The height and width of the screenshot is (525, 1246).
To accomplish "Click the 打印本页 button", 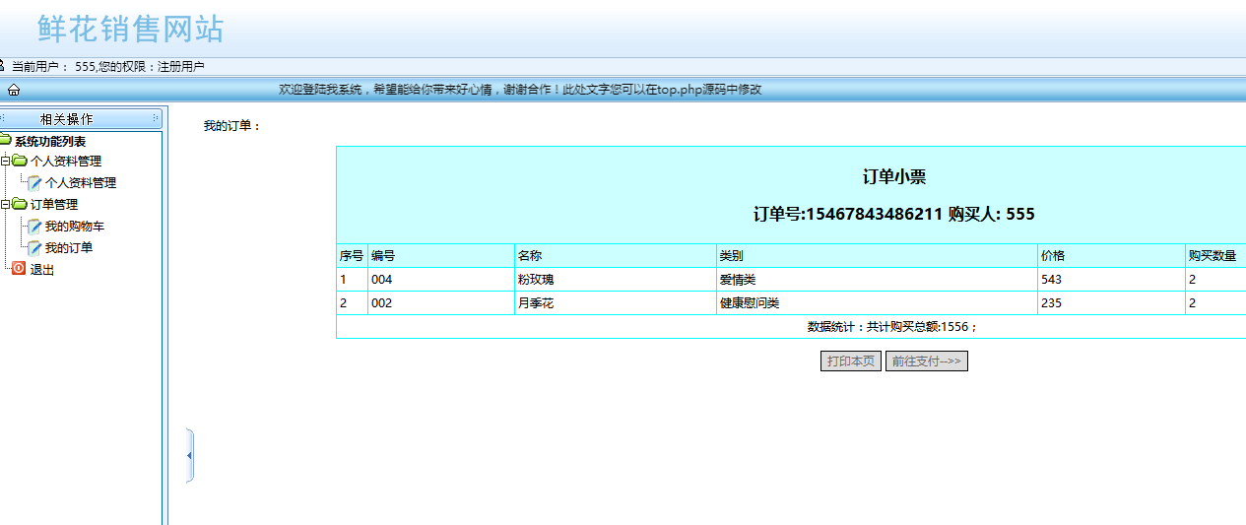I will [851, 361].
